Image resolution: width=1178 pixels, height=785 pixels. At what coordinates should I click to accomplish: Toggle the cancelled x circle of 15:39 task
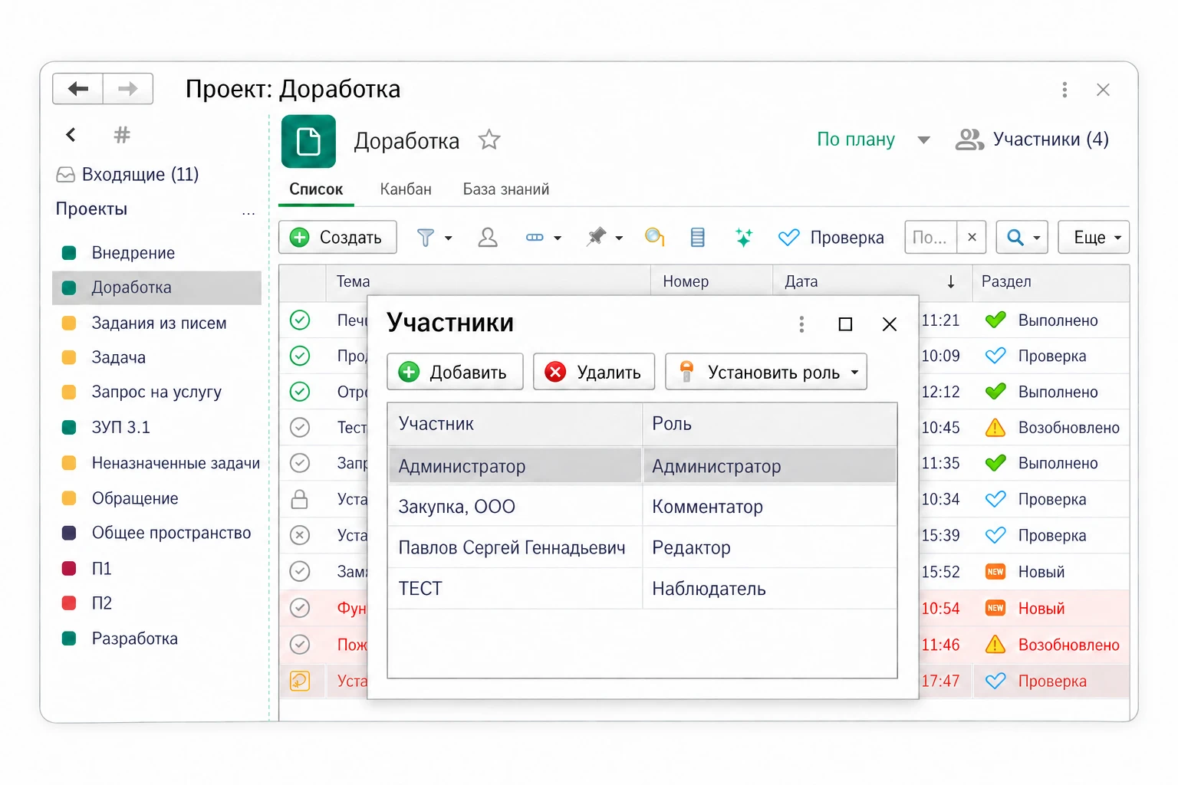pyautogui.click(x=300, y=535)
